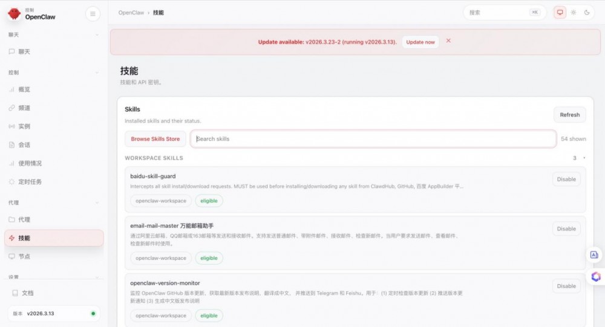Image resolution: width=605 pixels, height=327 pixels.
Task: Open 频道 channels in sidebar
Action: pyautogui.click(x=24, y=108)
